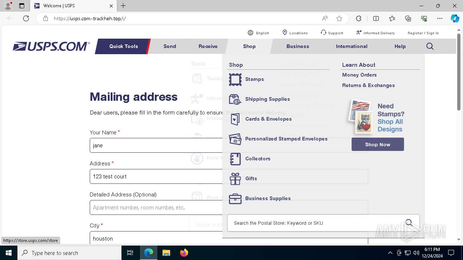Click the Your Name input field
The image size is (463, 260).
click(x=229, y=146)
